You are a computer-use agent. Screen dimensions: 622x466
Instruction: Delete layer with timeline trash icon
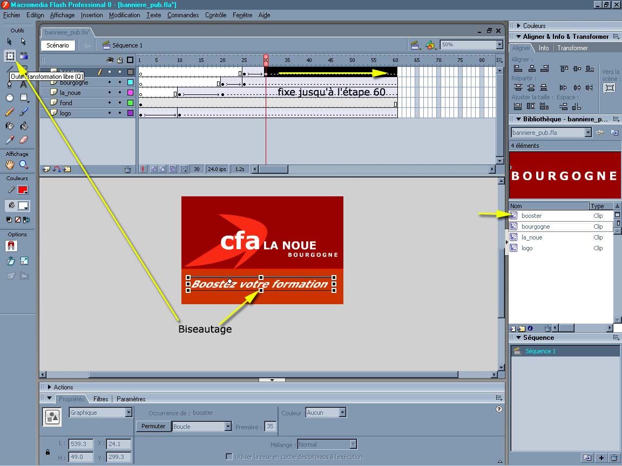pos(128,169)
